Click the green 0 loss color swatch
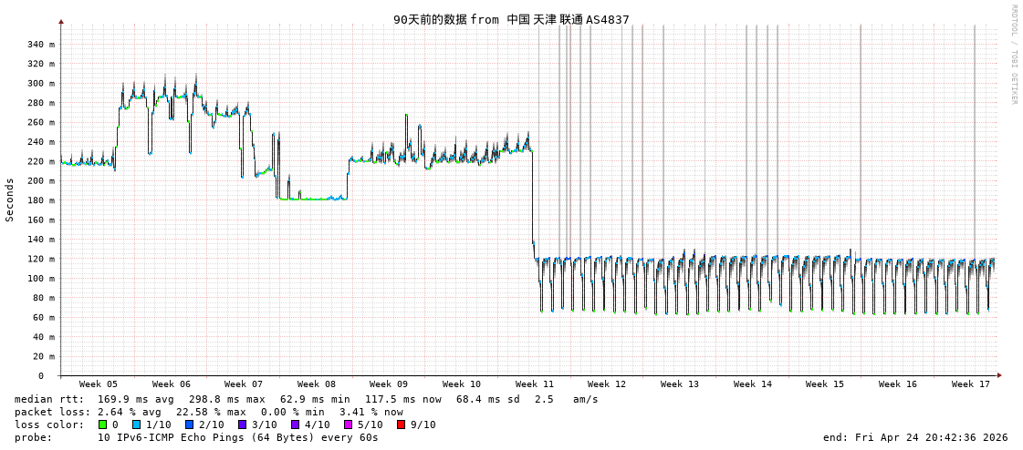The width and height of the screenshot is (1023, 450). [x=103, y=424]
